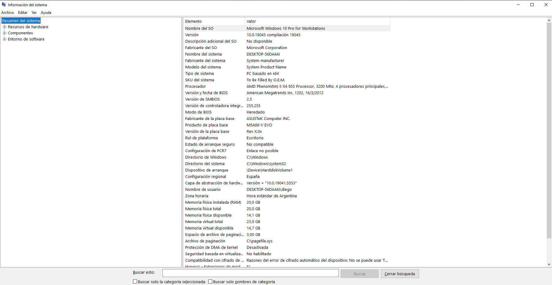Screen dimensions: 552x285
Task: Select the Nombre del SO row
Action: (287, 28)
